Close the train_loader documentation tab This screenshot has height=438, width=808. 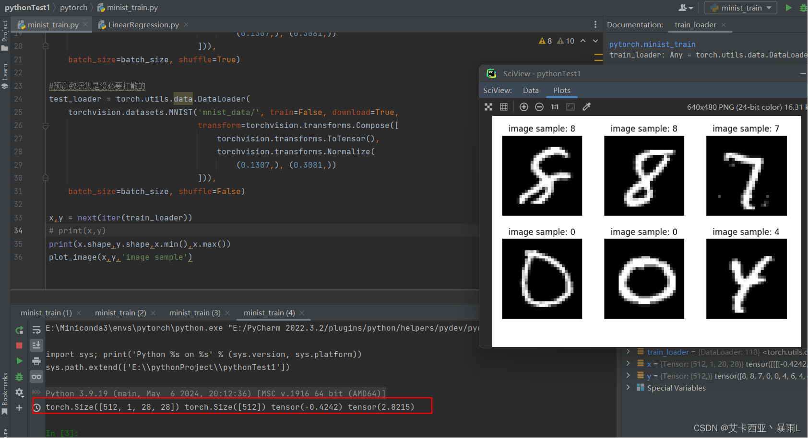[724, 25]
